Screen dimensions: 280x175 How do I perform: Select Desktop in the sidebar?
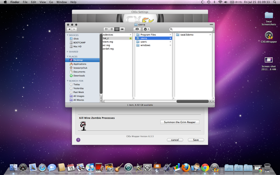82,60
